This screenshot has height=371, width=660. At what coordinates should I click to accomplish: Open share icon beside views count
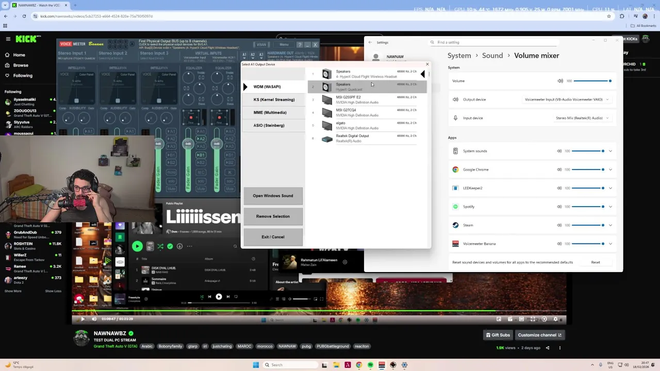(548, 348)
